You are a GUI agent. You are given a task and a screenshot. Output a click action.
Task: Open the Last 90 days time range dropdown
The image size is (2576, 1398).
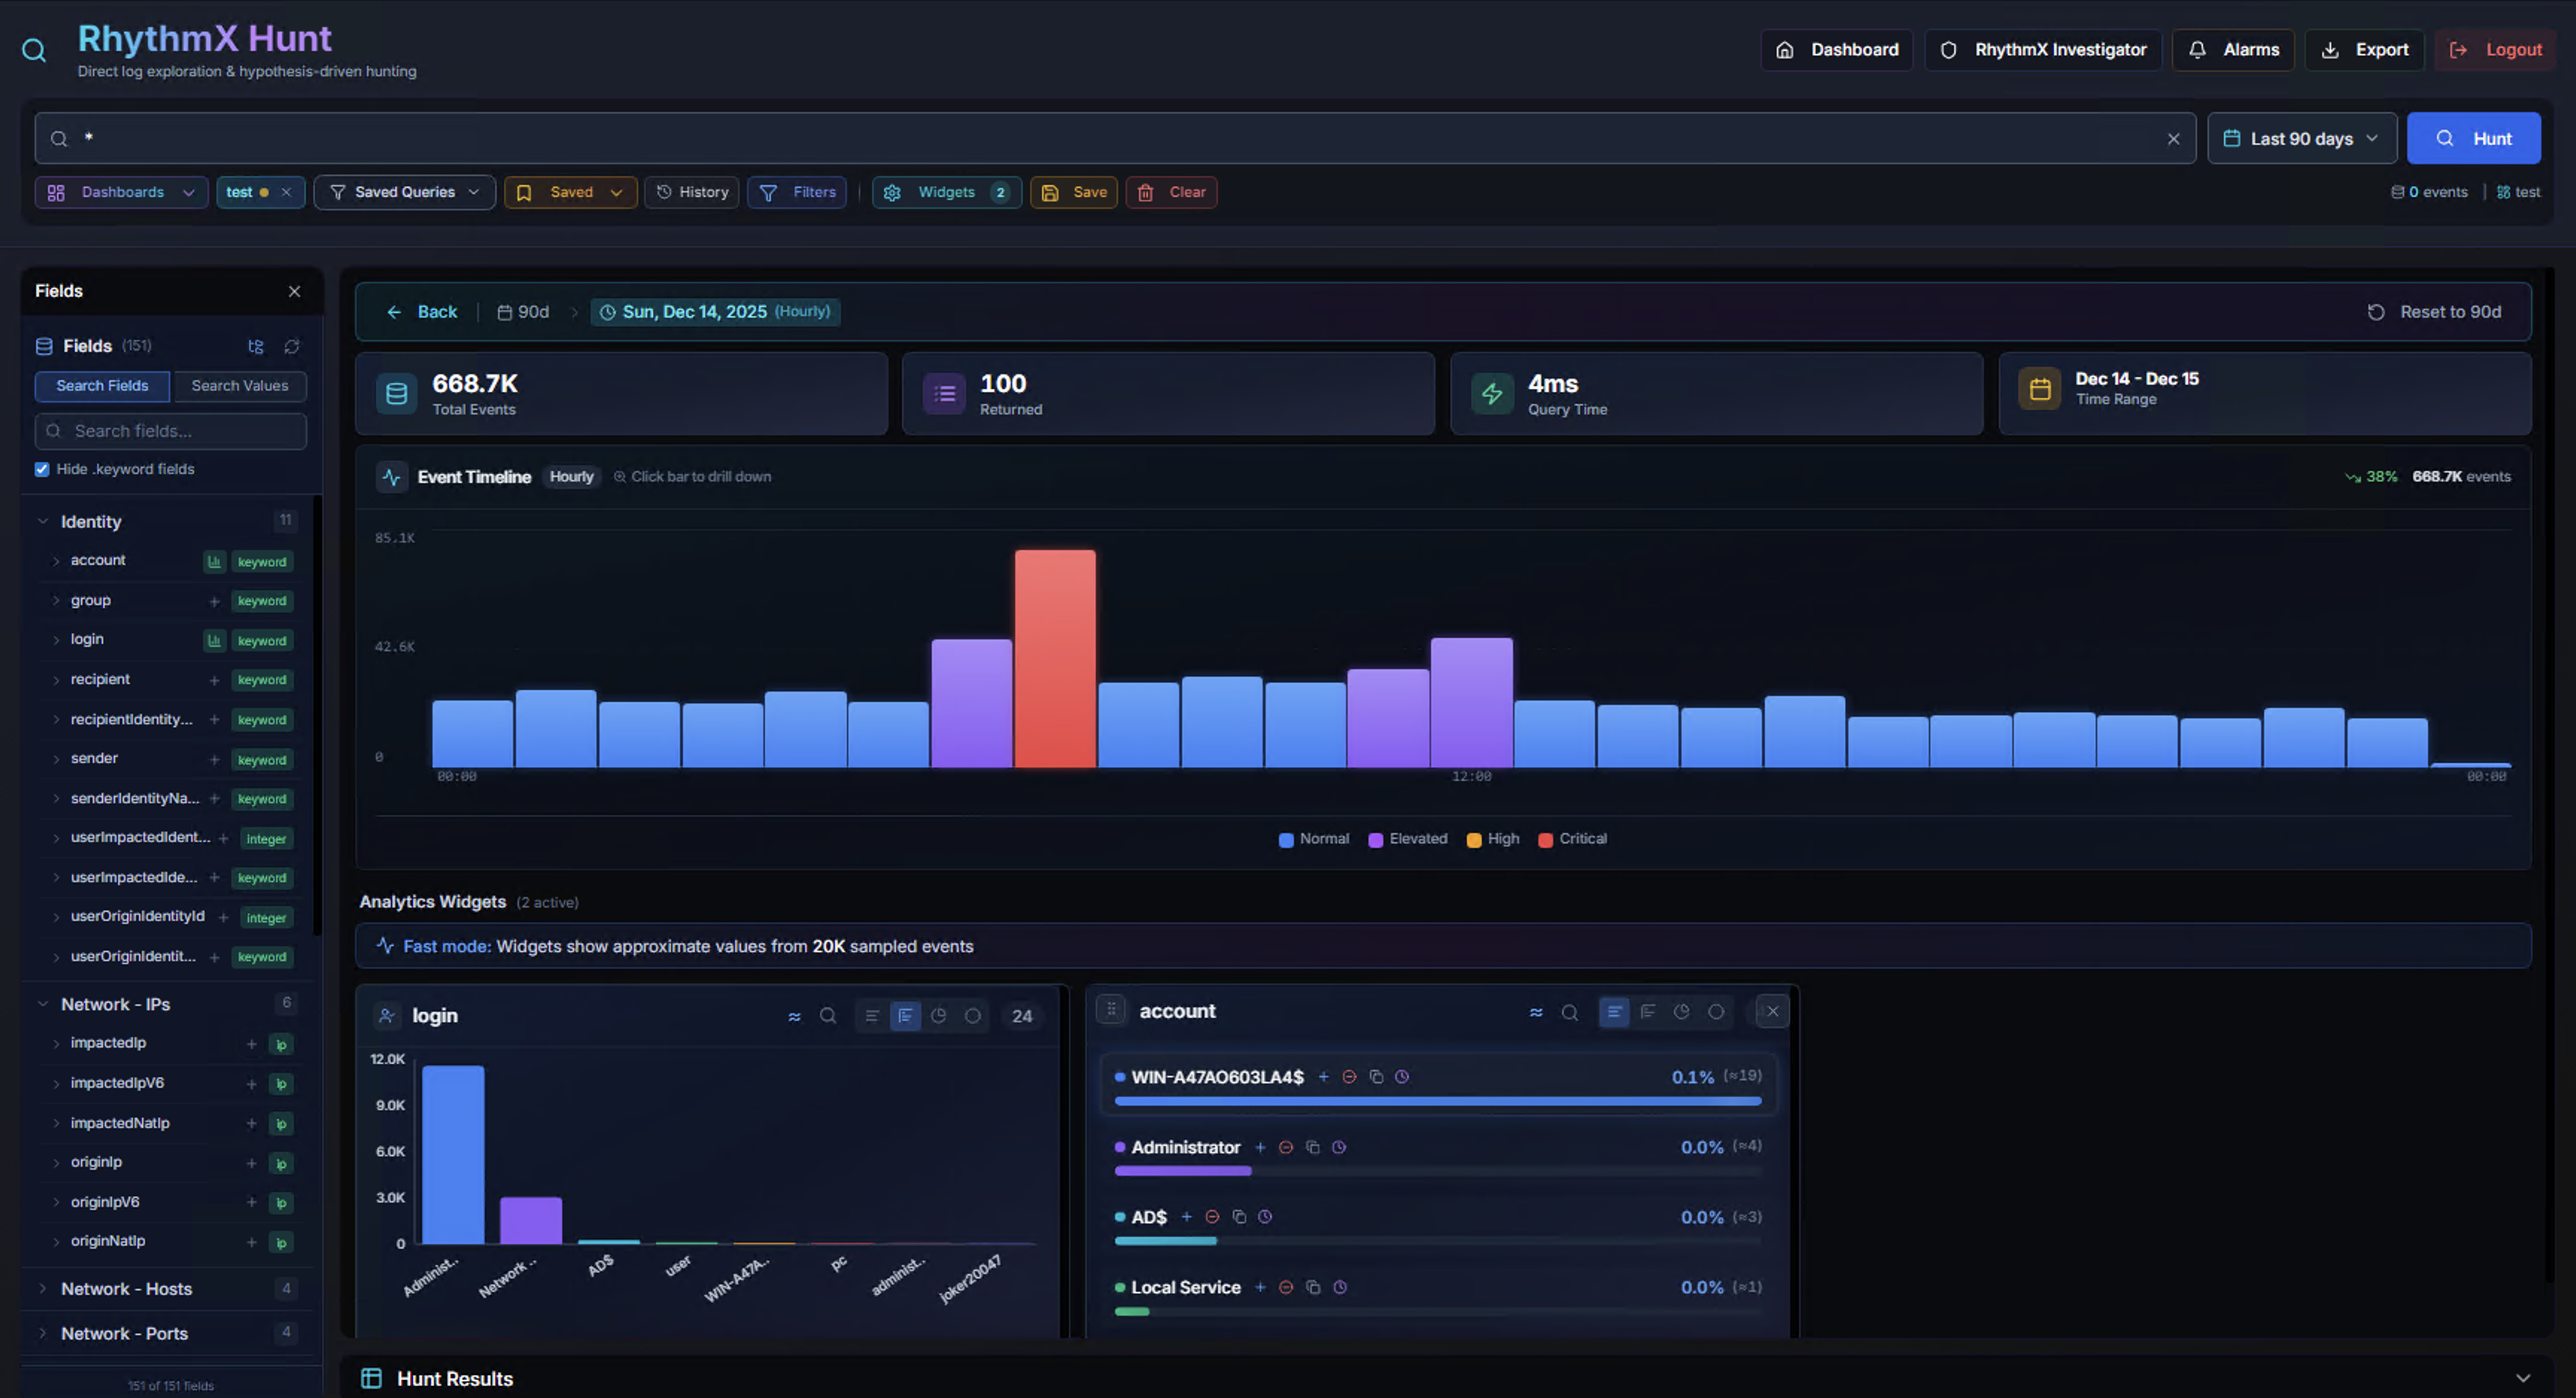click(2301, 138)
